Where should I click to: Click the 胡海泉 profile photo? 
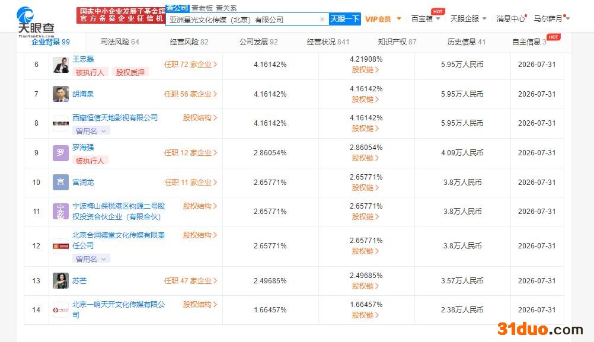[60, 94]
